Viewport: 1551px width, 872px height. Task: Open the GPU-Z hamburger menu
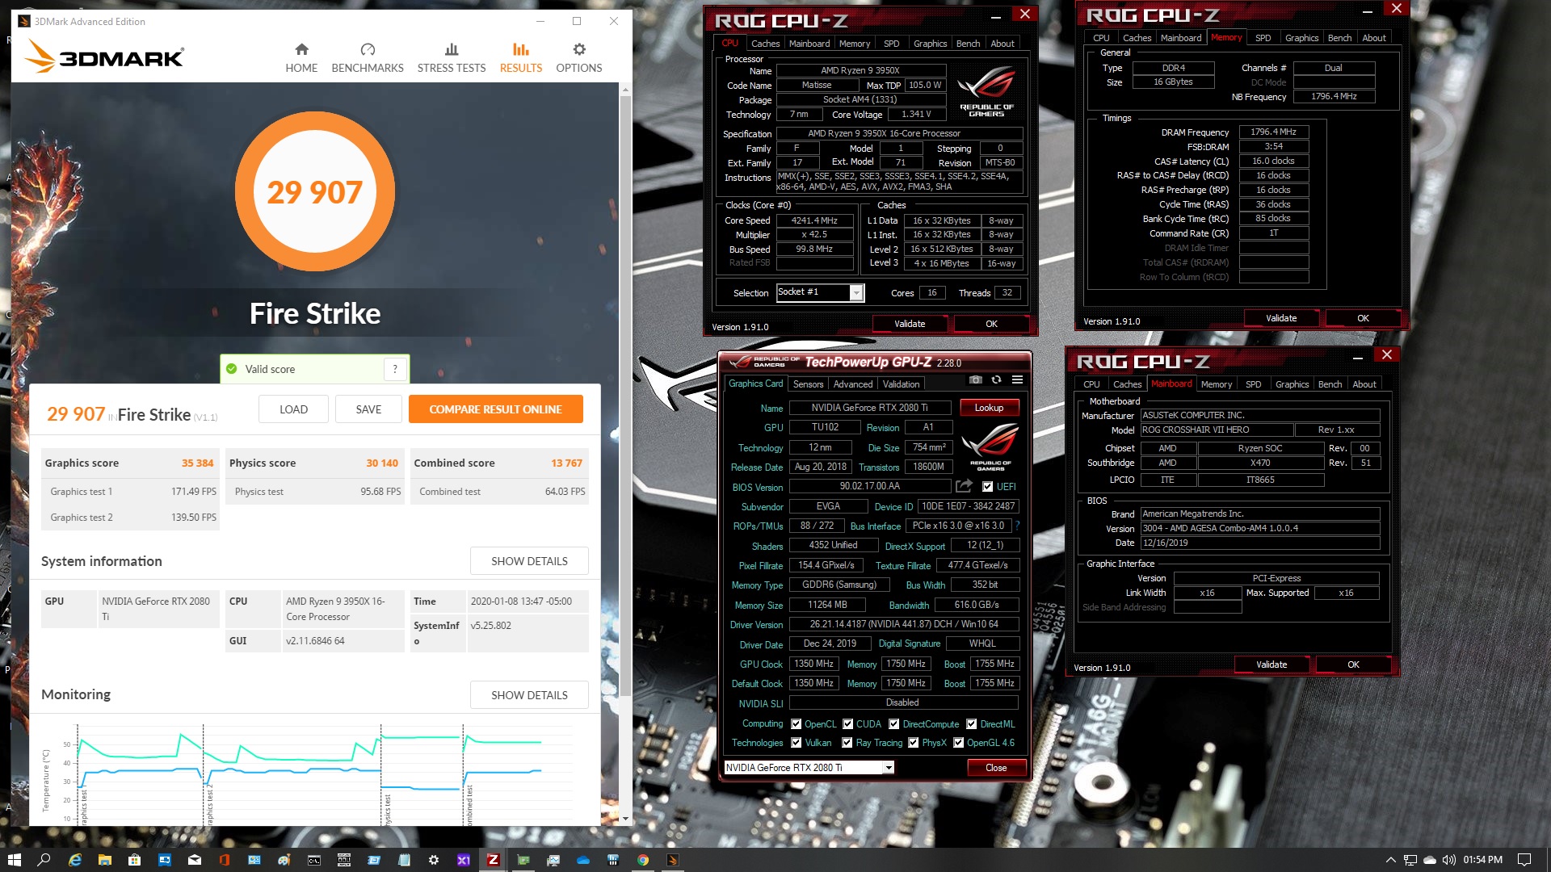[1017, 380]
